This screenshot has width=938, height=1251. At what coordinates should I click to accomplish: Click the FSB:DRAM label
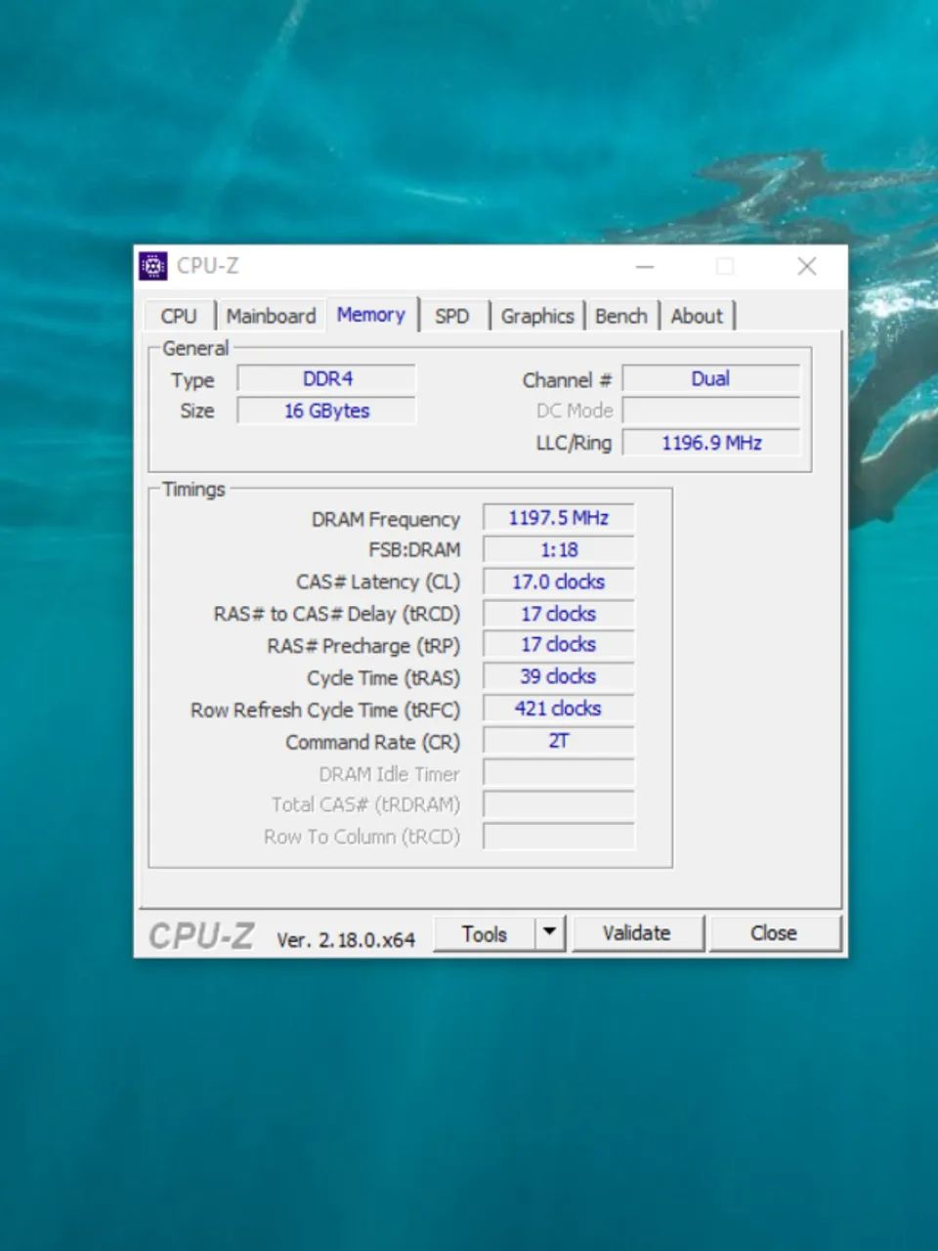(414, 550)
